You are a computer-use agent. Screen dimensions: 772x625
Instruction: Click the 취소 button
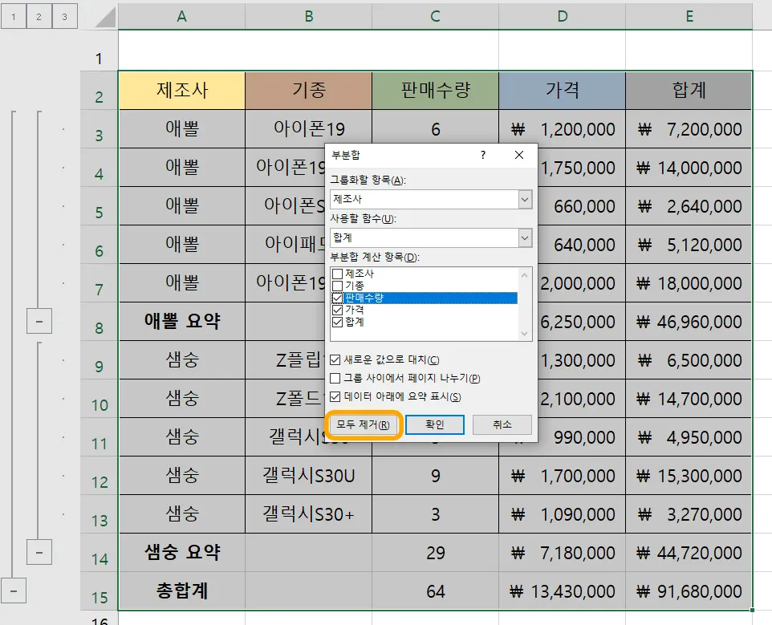[502, 424]
